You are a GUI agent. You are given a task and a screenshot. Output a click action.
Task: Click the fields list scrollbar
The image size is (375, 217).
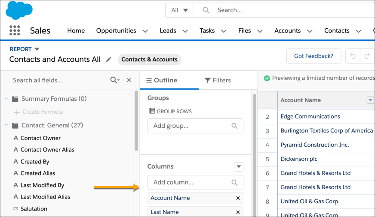coord(136,121)
